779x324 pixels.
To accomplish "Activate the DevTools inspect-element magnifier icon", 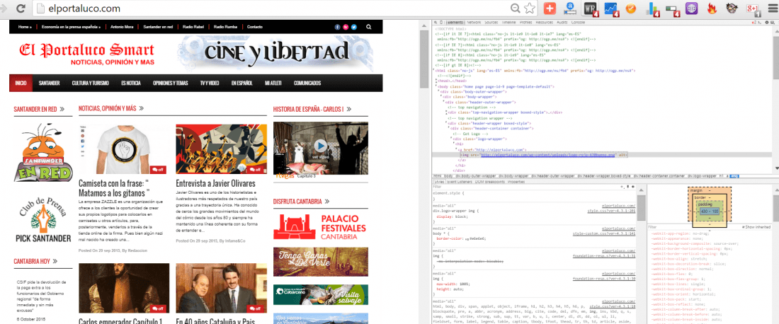I will pos(434,23).
